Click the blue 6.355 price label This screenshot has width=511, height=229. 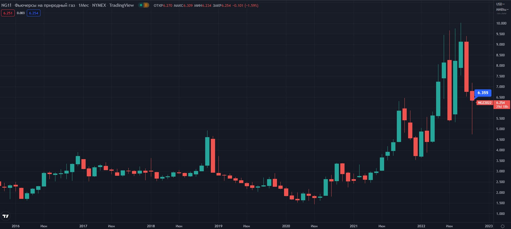[483, 93]
